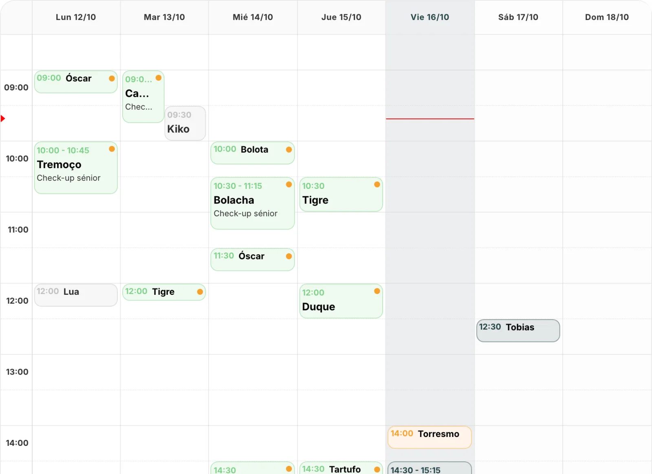
Task: Open the Tartufo 14:30 appointment
Action: (x=341, y=468)
